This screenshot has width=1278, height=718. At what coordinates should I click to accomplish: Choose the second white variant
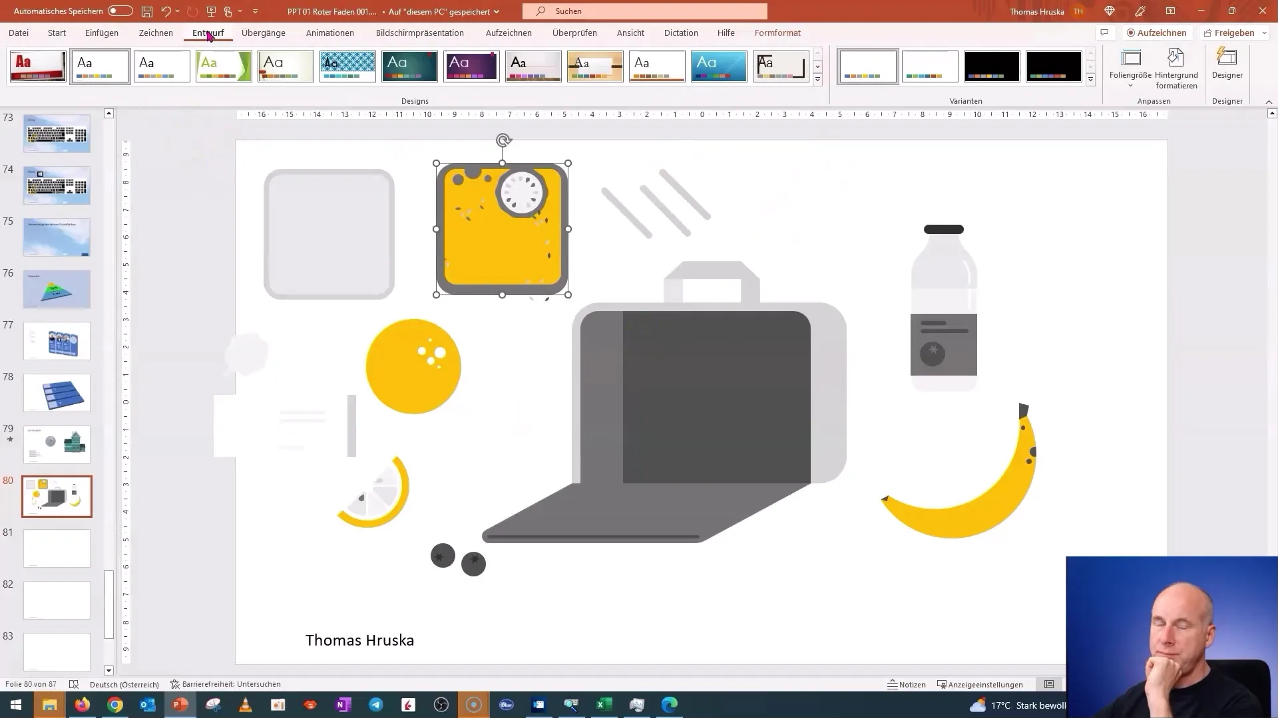[930, 66]
